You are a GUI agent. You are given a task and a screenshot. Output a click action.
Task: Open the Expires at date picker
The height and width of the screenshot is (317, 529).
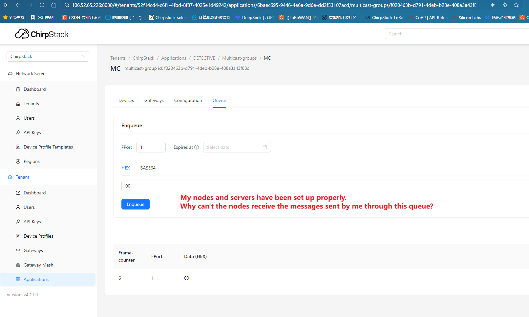click(x=233, y=148)
